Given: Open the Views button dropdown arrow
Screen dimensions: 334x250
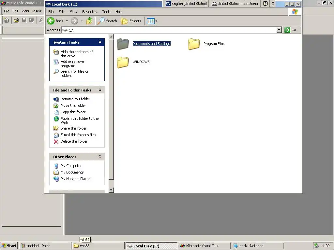Looking at the screenshot, I should [x=156, y=21].
